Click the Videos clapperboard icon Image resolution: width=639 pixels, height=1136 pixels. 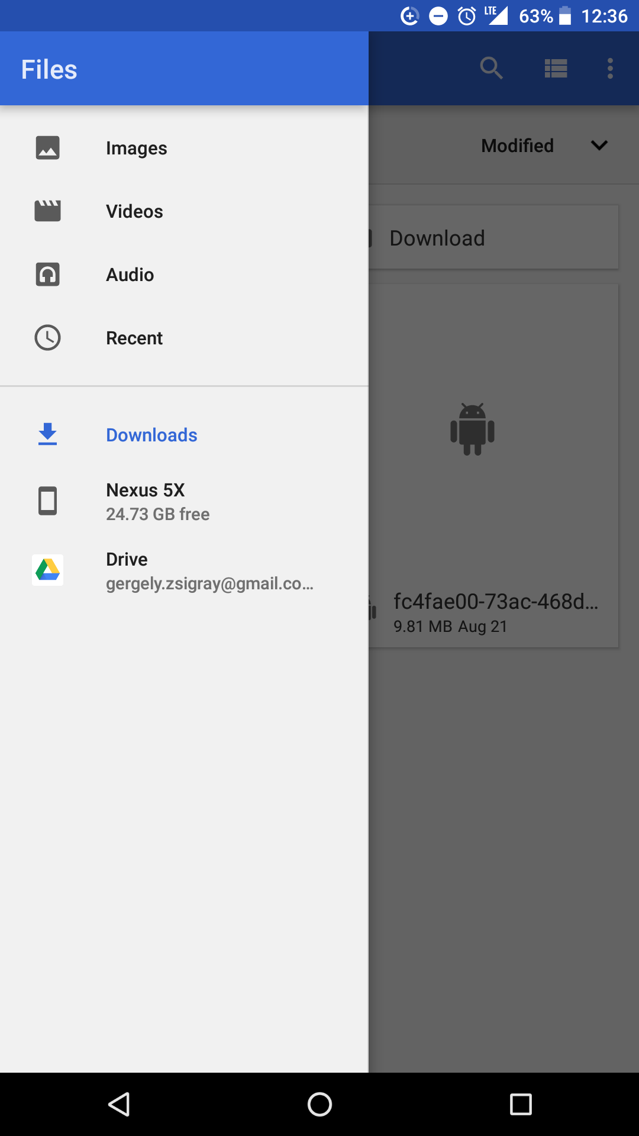[47, 211]
